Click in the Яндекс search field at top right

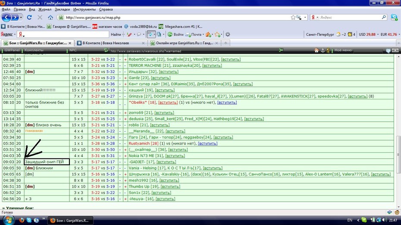point(351,17)
